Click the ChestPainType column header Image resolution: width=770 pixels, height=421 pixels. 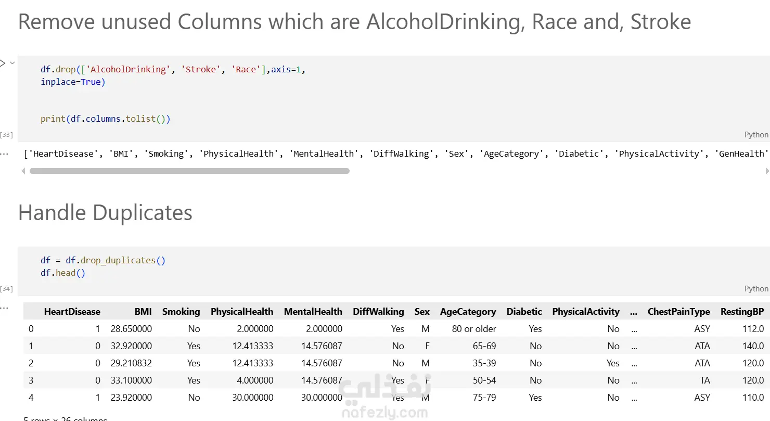coord(678,312)
